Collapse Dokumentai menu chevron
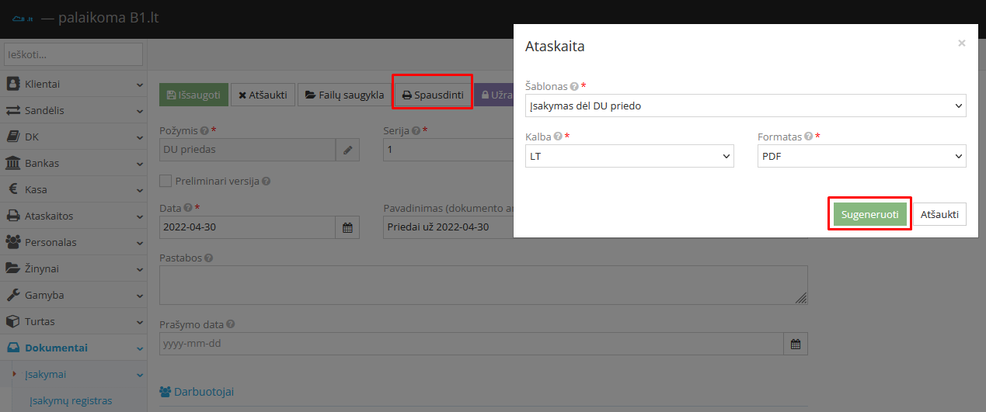 (140, 348)
